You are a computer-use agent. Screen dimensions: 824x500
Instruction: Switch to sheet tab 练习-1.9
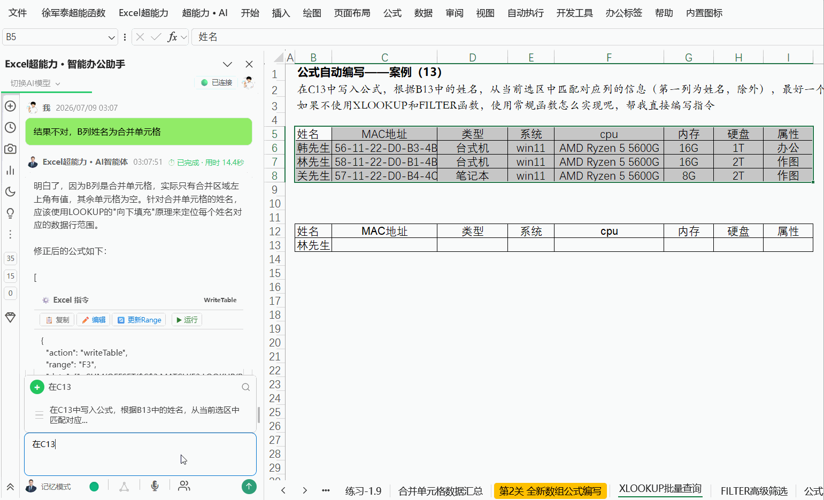[363, 491]
